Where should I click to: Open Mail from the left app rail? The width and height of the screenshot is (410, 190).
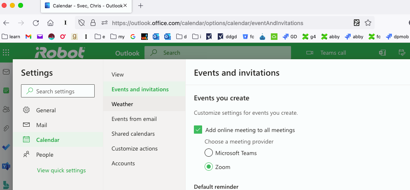tap(6, 72)
